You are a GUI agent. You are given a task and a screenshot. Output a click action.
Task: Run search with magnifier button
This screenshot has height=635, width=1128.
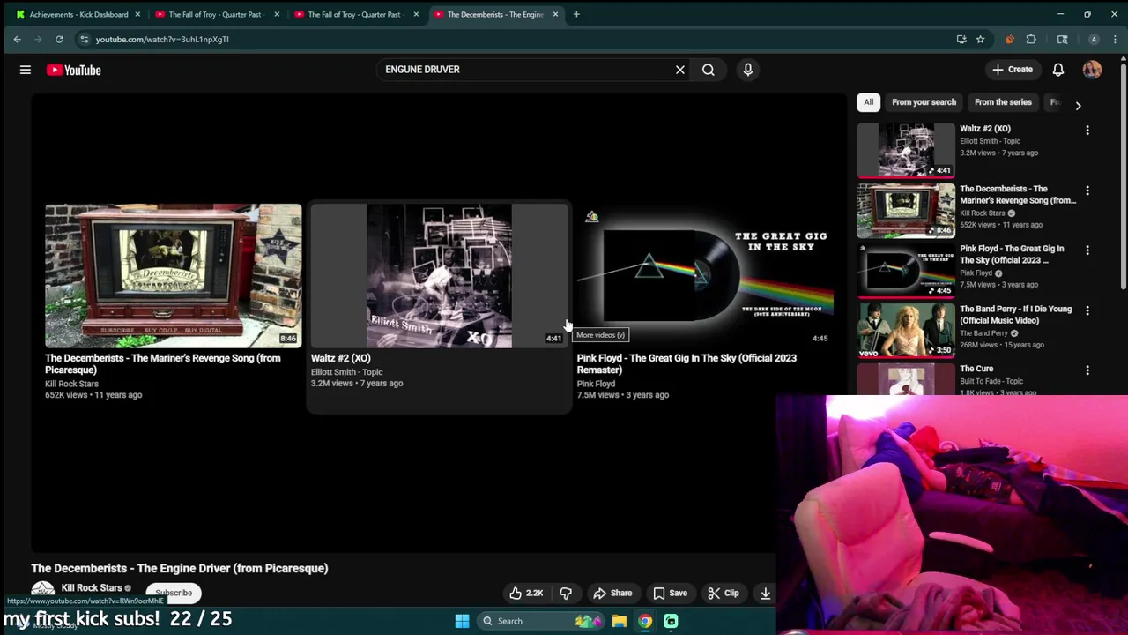[x=709, y=70]
